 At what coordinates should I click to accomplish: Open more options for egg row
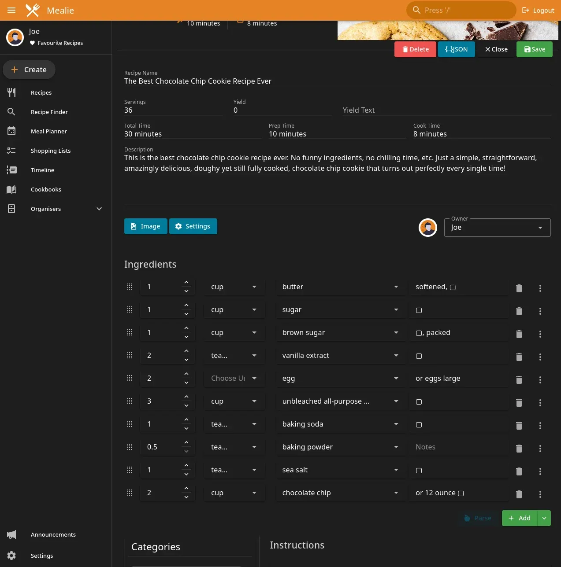(540, 379)
